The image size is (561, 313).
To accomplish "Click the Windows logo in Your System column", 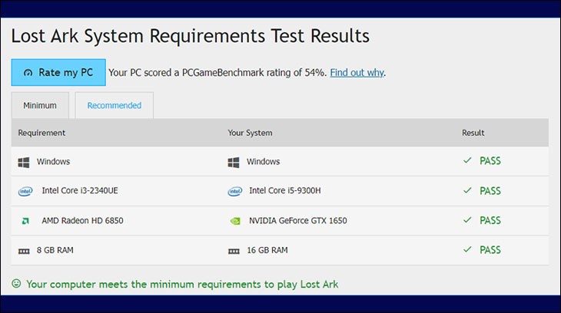I will tap(234, 162).
